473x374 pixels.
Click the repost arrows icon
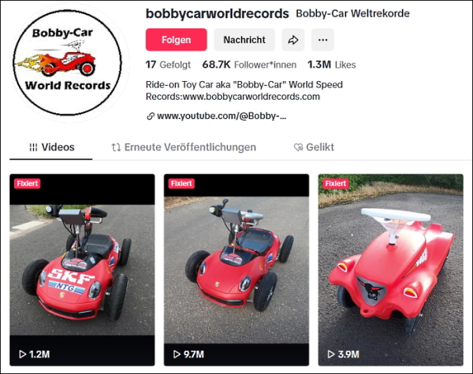pyautogui.click(x=116, y=147)
